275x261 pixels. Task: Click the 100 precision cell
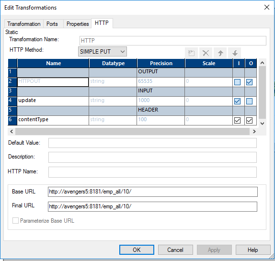[160, 120]
